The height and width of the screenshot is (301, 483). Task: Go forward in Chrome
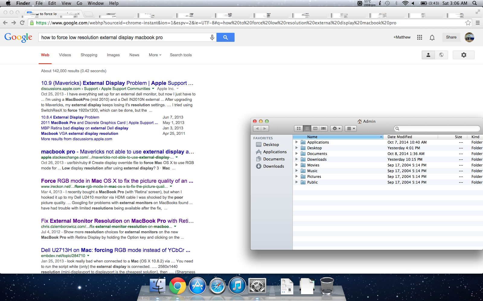click(14, 23)
